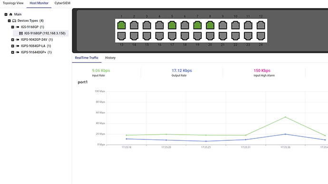328x184 pixels.
Task: Select green port 8 on the switch
Action: (210, 25)
